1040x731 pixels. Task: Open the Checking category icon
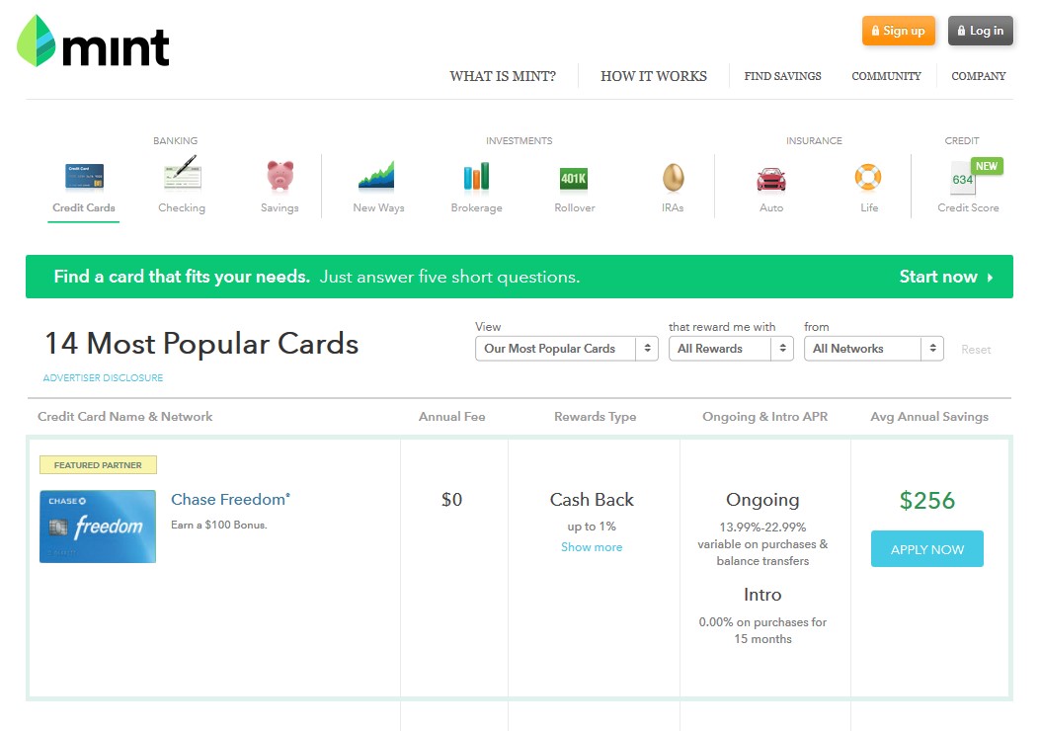click(x=182, y=176)
